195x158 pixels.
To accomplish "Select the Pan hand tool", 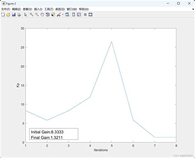I will (42, 14).
